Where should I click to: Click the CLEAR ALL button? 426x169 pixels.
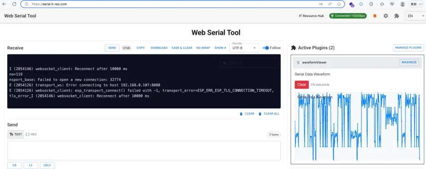tap(269, 113)
